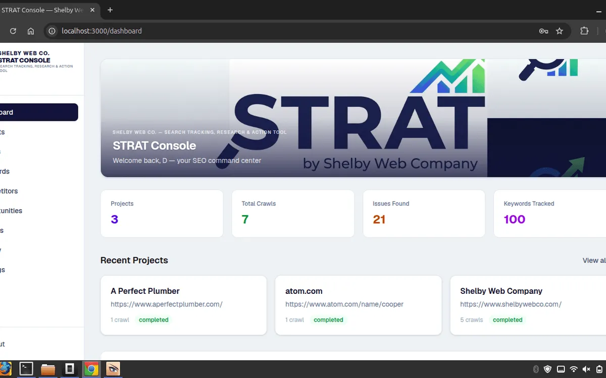Viewport: 606px width, 378px height.
Task: Click completed badge on atom.com card
Action: pyautogui.click(x=328, y=320)
